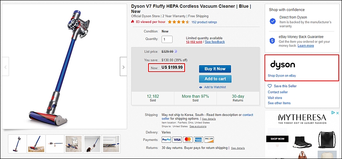Image resolution: width=342 pixels, height=159 pixels.
Task: Click the Mastercard payment icon
Action: coord(187,140)
